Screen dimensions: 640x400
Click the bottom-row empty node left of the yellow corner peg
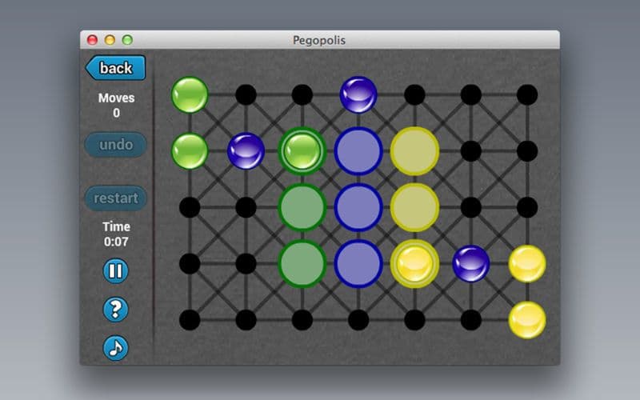(x=471, y=320)
